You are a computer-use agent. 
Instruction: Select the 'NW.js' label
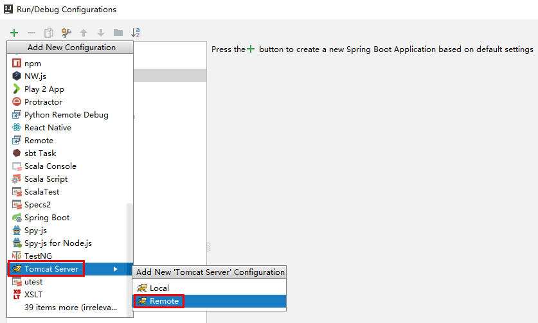coord(35,76)
